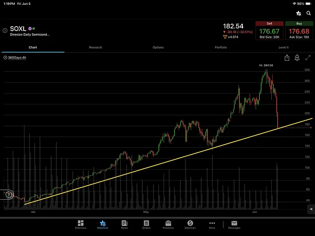Open Messages in the bottom bar
Screen dimensions: 315x236
(234, 225)
